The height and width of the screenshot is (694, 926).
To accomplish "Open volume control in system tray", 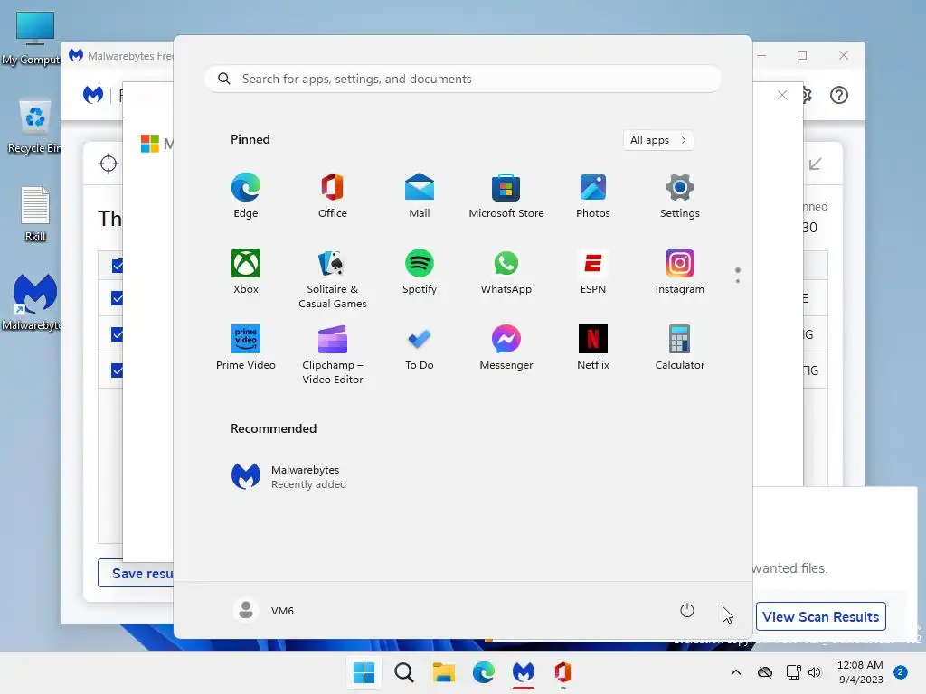I will click(815, 672).
